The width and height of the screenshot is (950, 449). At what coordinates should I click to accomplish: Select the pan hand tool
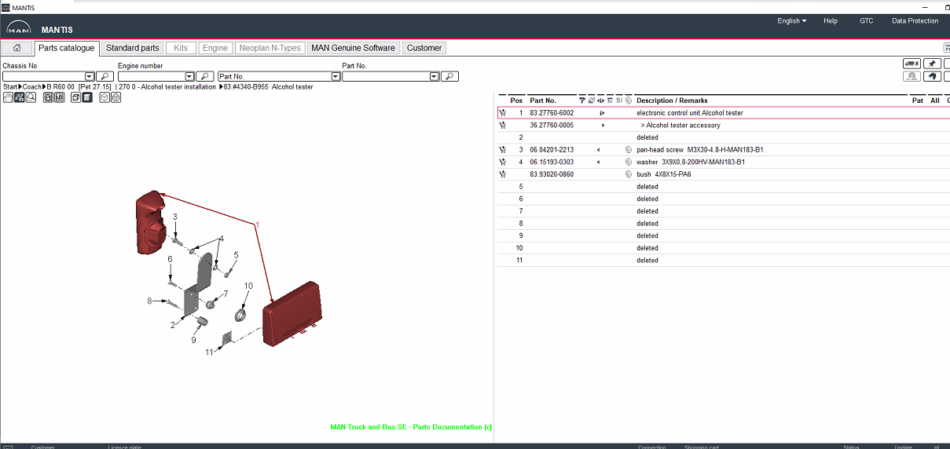coord(8,97)
